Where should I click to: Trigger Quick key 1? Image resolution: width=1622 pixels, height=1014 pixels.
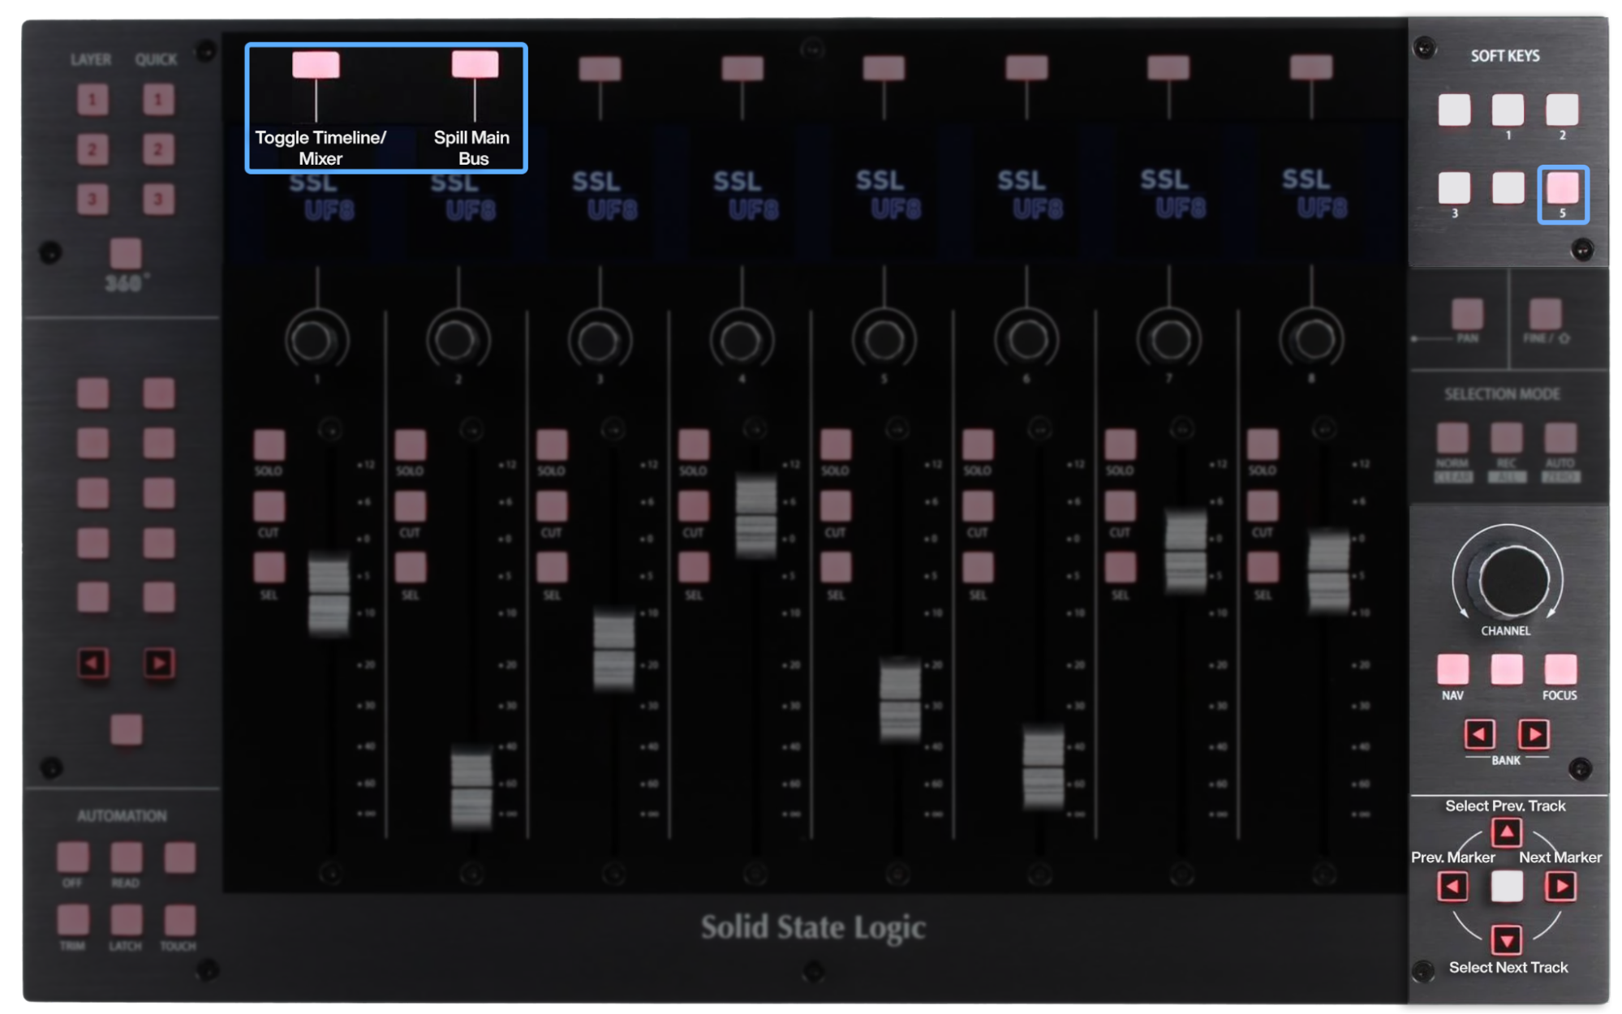[158, 100]
